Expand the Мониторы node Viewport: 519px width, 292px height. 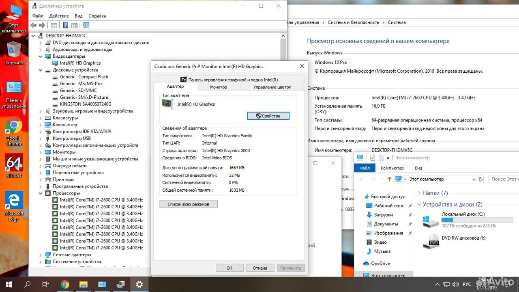click(x=41, y=152)
